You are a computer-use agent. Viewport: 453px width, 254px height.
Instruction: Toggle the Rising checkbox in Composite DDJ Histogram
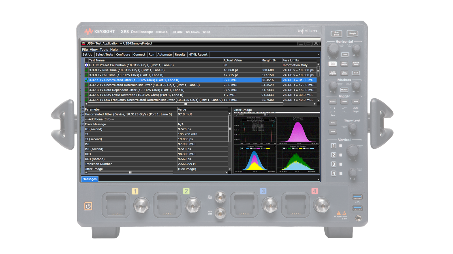293,148
